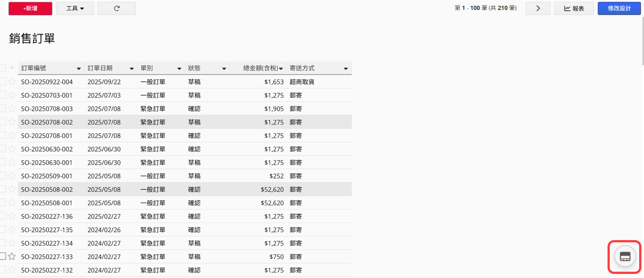Star order SO-20250708-003
This screenshot has height=278, width=644.
tap(12, 109)
